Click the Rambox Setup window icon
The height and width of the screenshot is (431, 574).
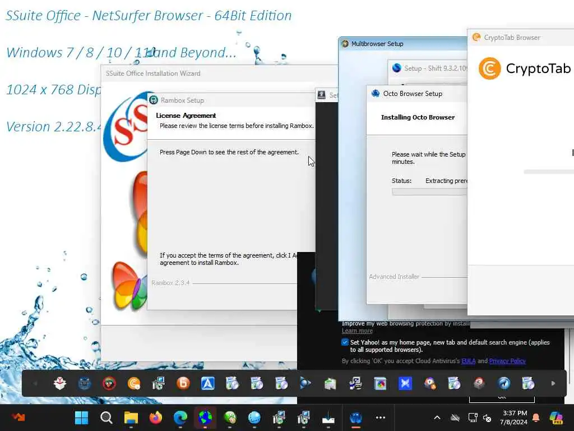154,100
